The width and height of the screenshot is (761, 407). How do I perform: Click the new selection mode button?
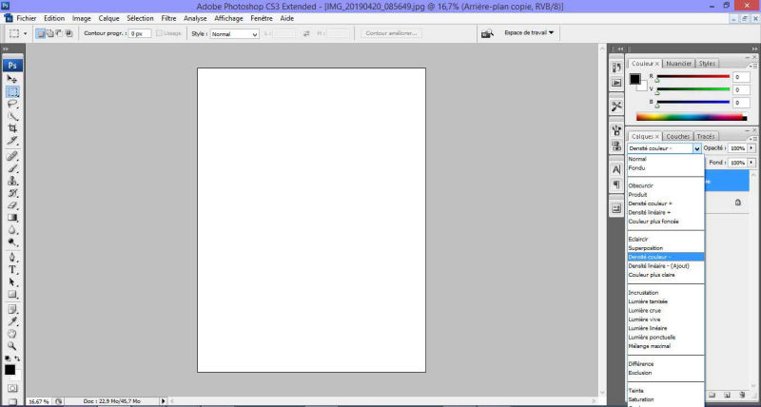41,33
